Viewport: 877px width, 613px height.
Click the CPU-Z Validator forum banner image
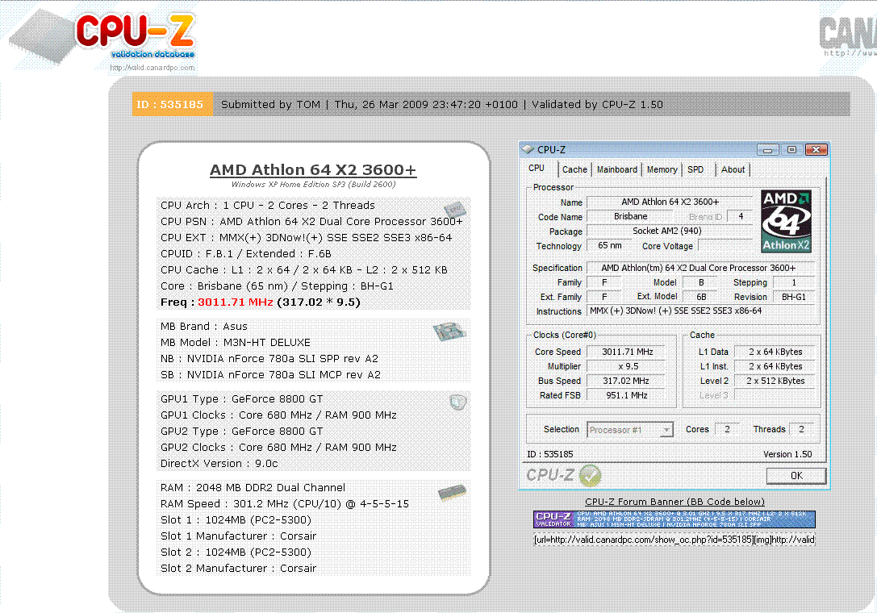(674, 519)
